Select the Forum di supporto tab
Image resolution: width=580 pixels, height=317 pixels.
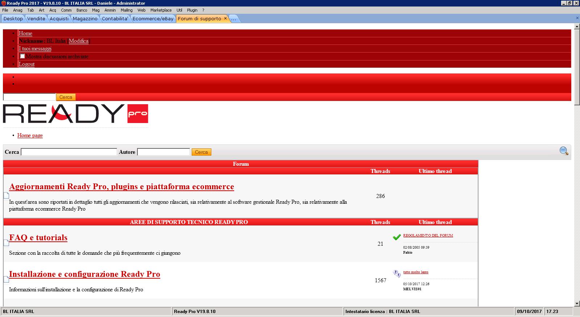pos(199,18)
